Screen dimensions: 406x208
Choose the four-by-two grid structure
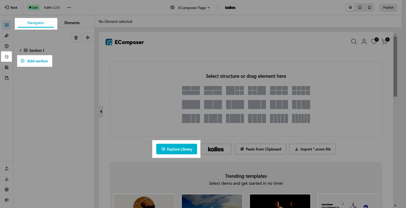click(x=301, y=91)
